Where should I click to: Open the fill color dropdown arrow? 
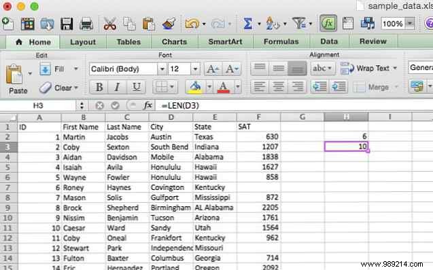click(209, 88)
